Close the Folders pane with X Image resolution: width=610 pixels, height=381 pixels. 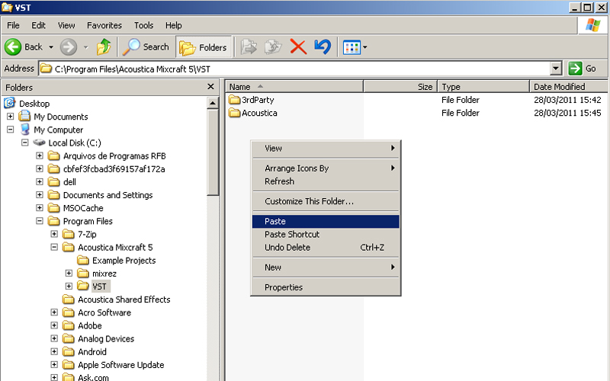pos(210,86)
